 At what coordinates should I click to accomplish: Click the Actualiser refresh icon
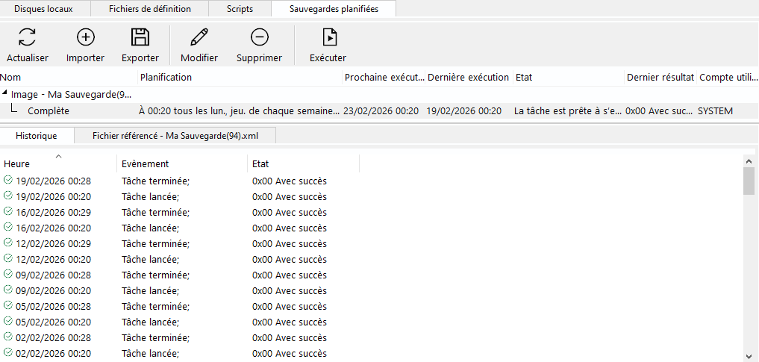coord(27,37)
